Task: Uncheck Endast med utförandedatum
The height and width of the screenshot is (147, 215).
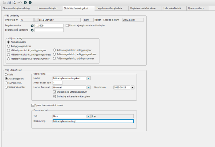Action: (x=55, y=92)
